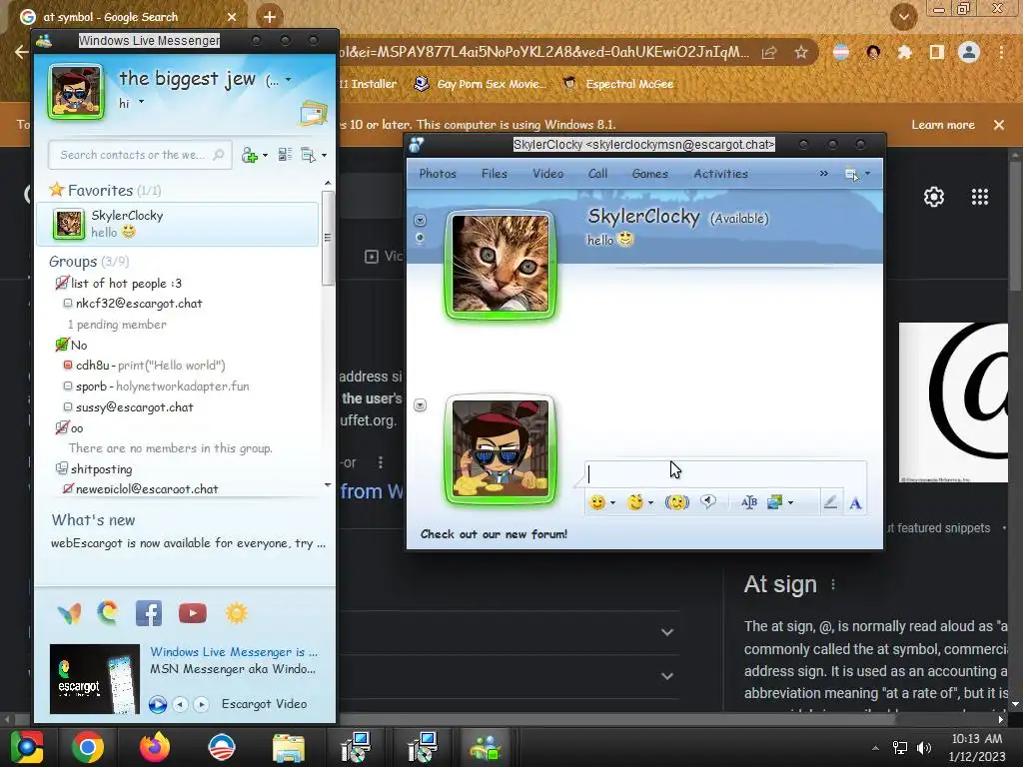Open the Call menu in chat window
Screen dimensions: 1023x767
(597, 174)
